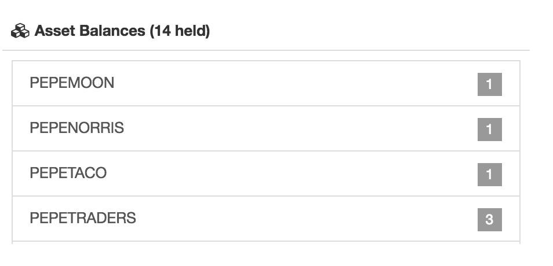Click the "(14 held)" count in heading

[x=180, y=31]
